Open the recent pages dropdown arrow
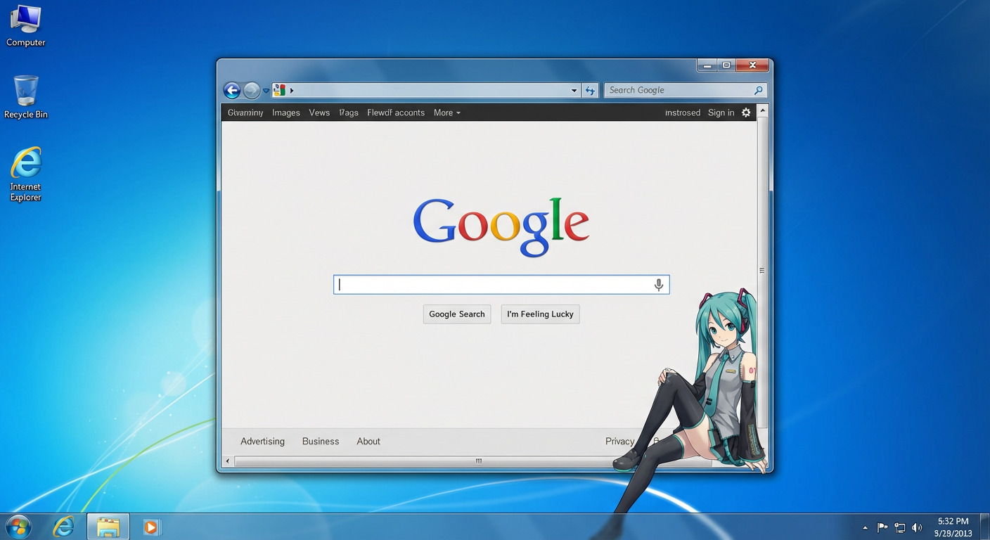The height and width of the screenshot is (540, 990). [266, 90]
